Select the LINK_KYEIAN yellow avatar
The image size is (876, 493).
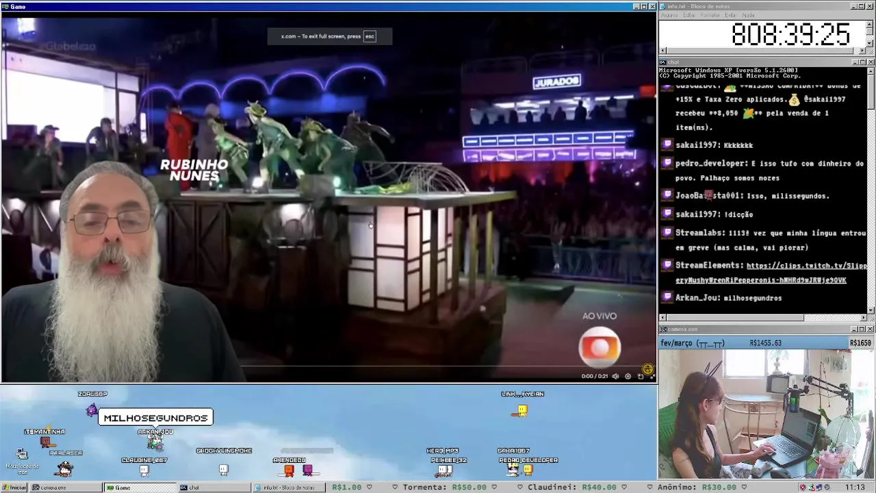(x=522, y=411)
